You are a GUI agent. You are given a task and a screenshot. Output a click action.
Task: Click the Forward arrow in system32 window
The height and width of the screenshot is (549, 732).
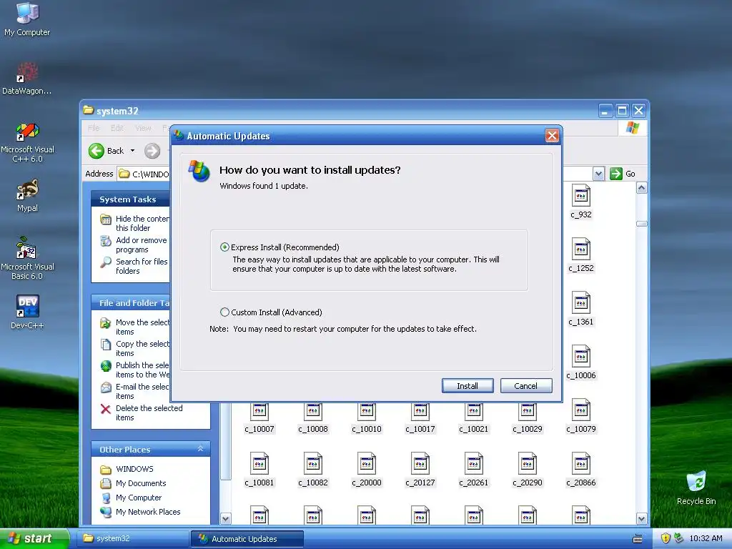[x=152, y=151]
